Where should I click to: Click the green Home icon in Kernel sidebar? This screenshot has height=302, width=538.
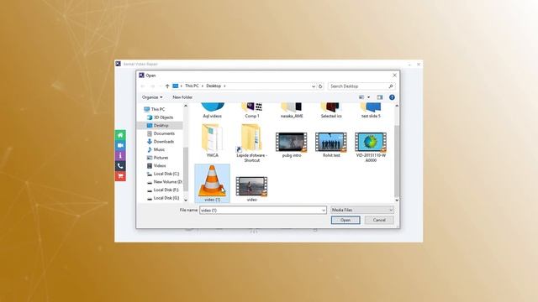(x=120, y=135)
